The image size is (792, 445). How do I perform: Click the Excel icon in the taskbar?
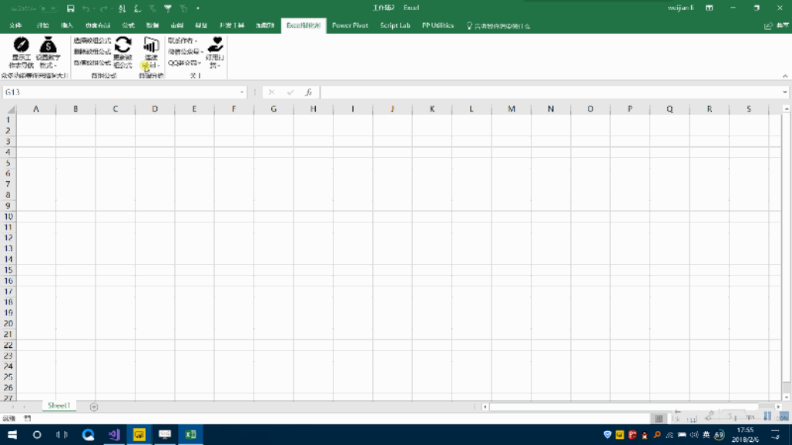[x=190, y=434]
